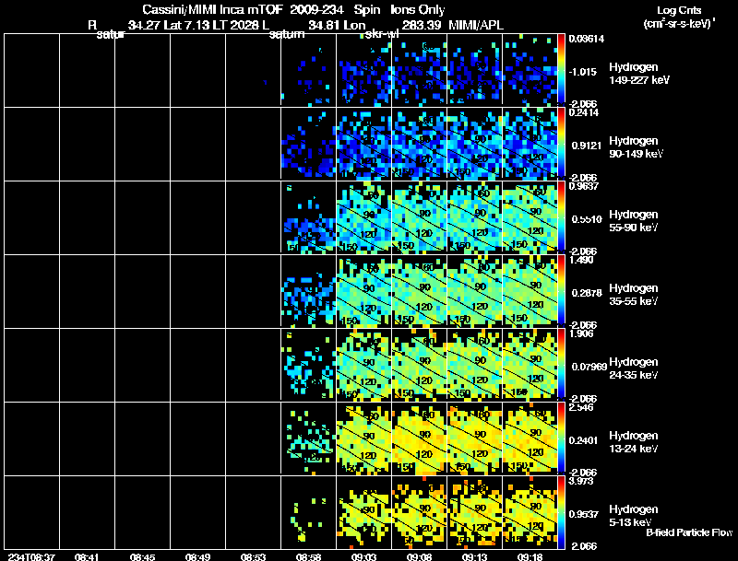Image resolution: width=738 pixels, height=561 pixels.
Task: Click the 08:45 time axis label
Action: [x=142, y=557]
